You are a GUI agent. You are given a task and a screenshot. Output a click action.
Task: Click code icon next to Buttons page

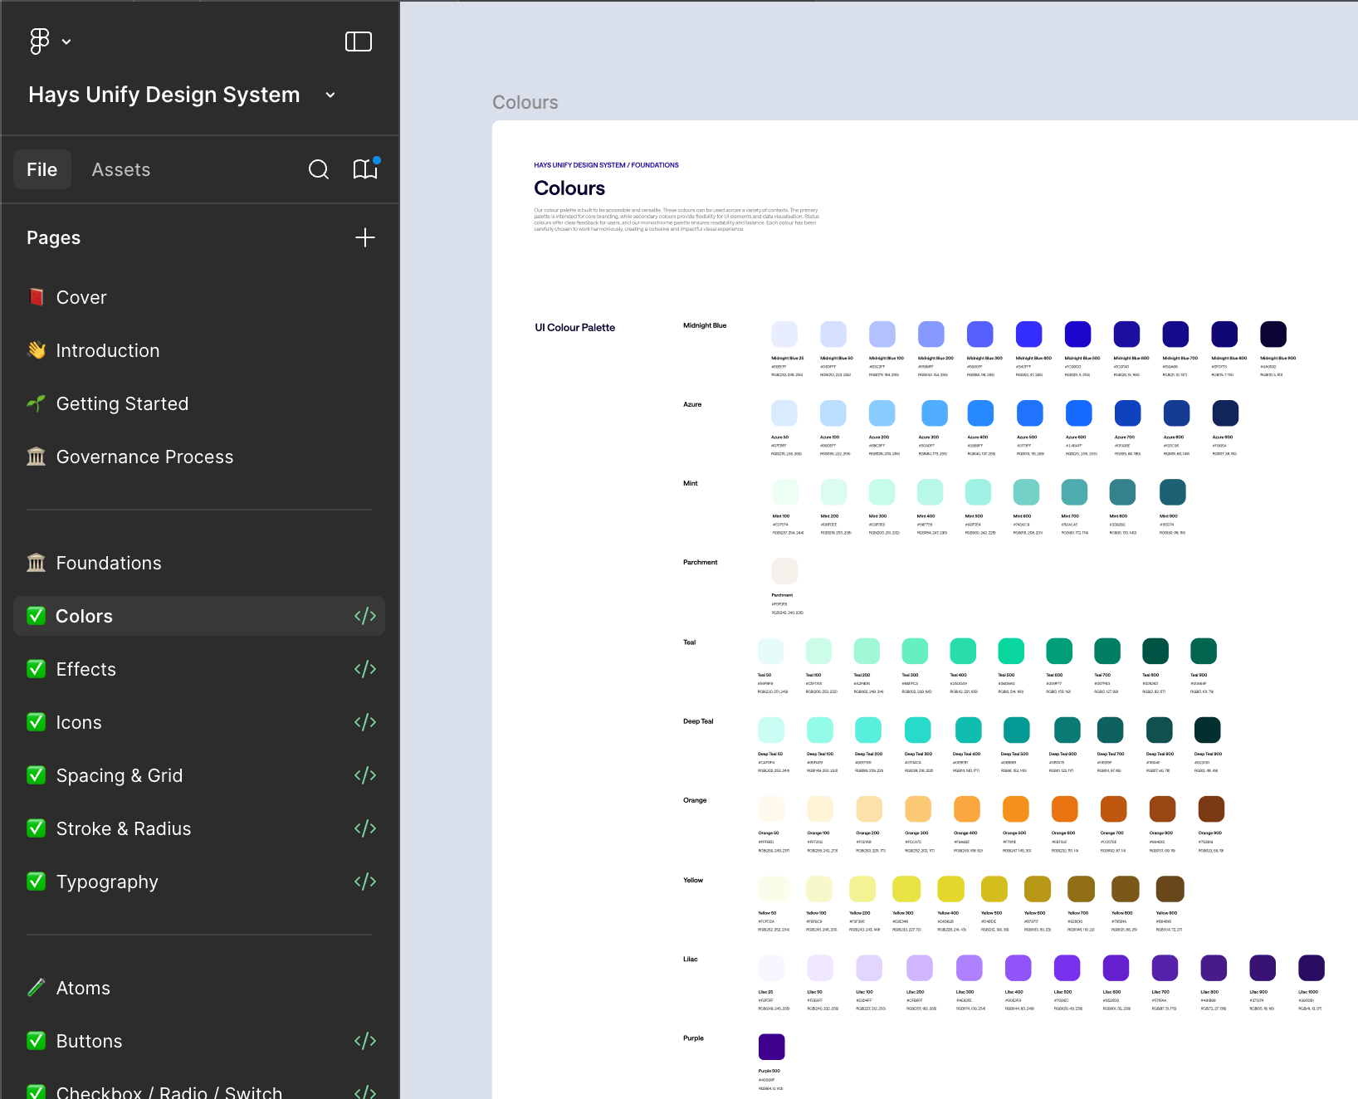[365, 1041]
